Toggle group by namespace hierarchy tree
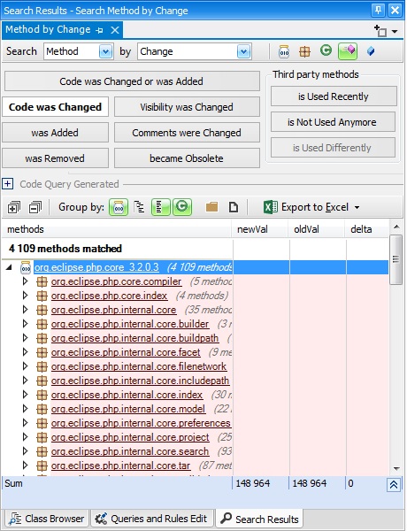 [x=139, y=207]
